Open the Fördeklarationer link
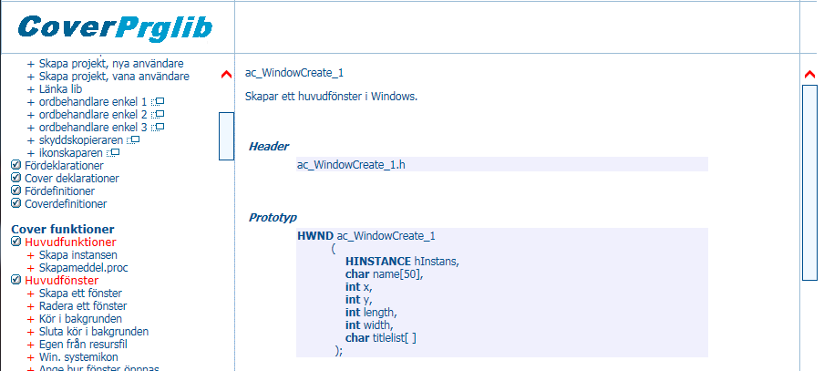Viewport: 824px width, 371px height. (x=64, y=166)
